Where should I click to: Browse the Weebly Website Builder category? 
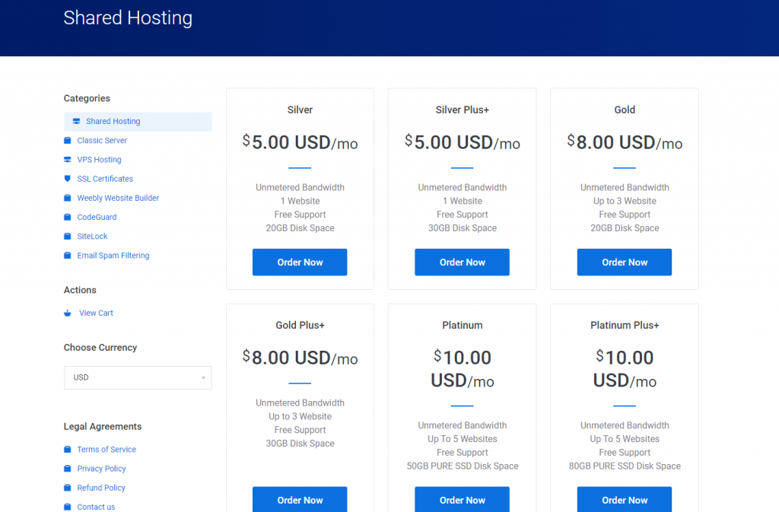pyautogui.click(x=118, y=198)
